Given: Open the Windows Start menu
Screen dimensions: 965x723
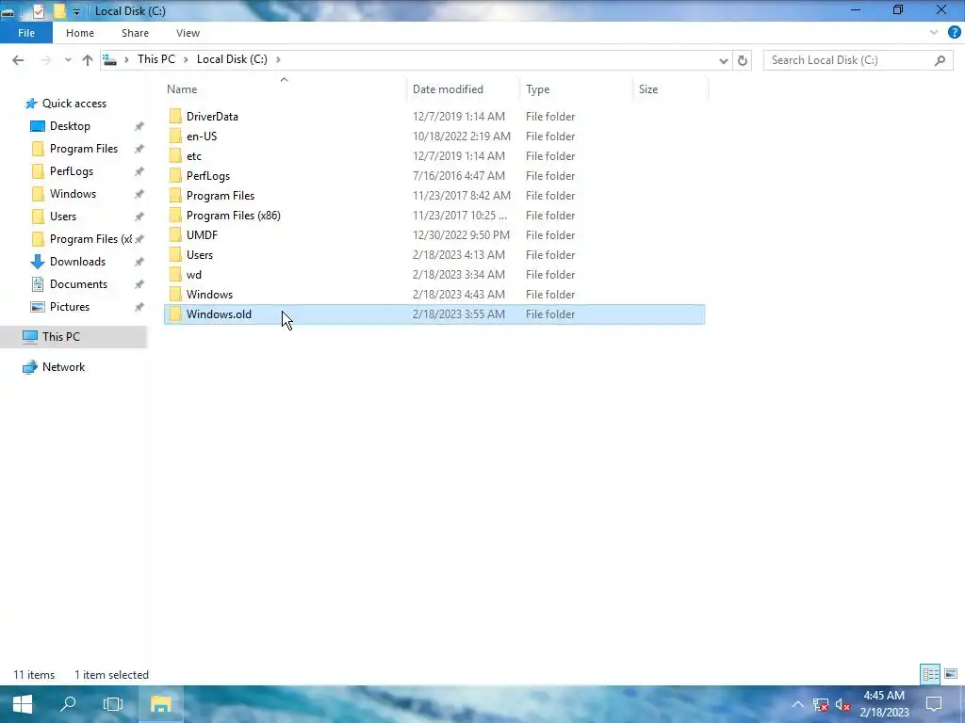Looking at the screenshot, I should [23, 704].
